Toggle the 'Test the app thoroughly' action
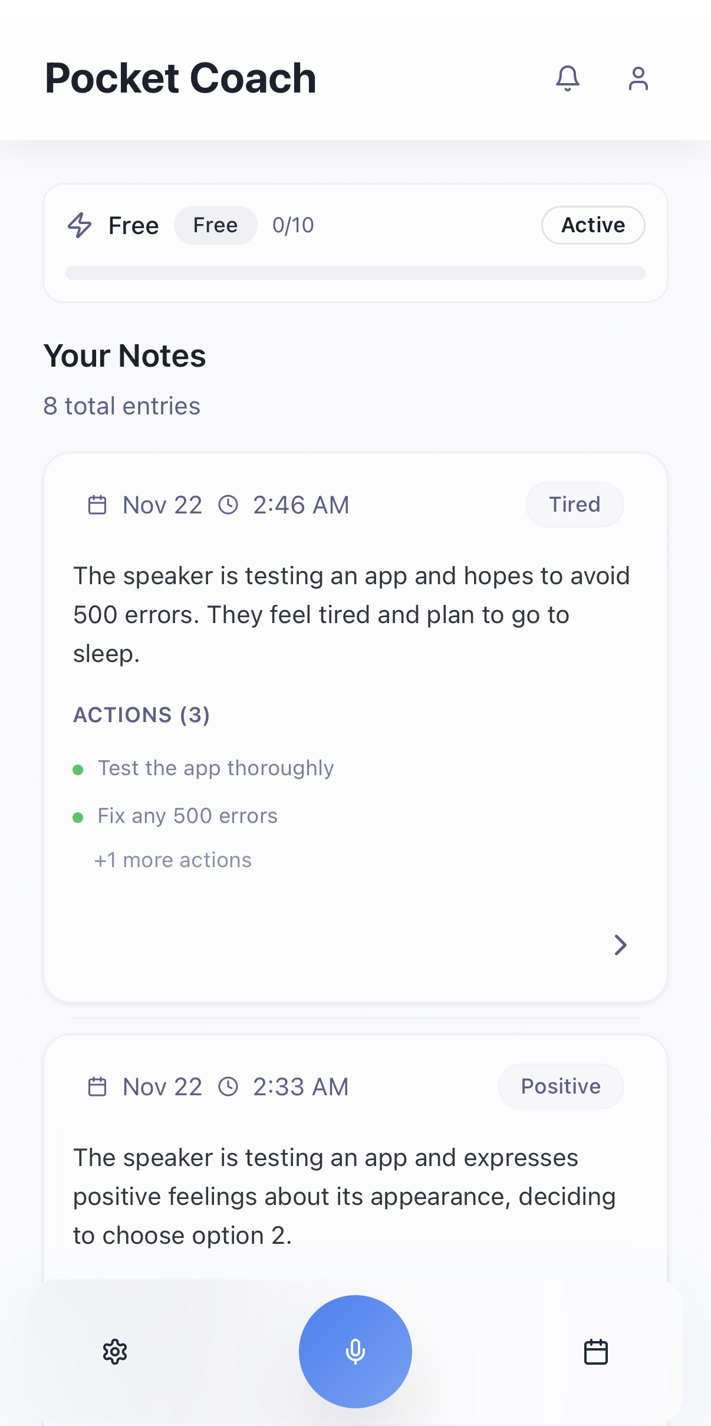This screenshot has height=1426, width=711. (x=215, y=768)
